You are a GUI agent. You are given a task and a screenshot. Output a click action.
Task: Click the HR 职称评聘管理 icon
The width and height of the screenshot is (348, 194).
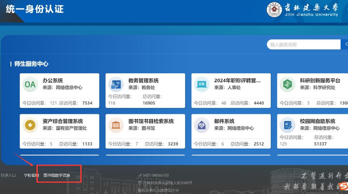pyautogui.click(x=202, y=84)
